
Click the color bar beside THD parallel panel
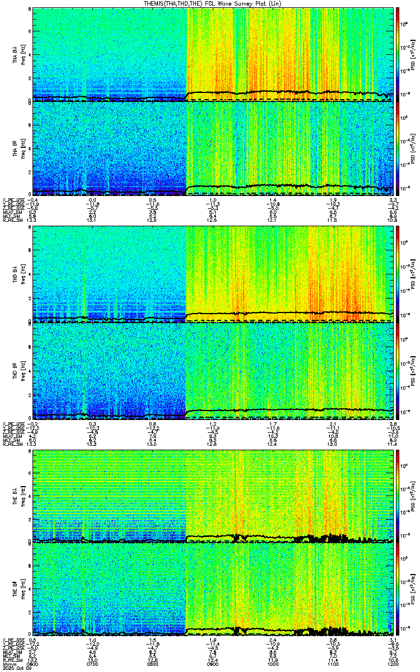[398, 371]
